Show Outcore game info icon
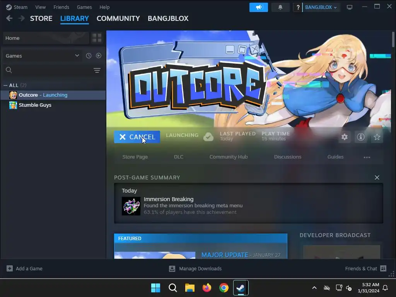 coord(361,137)
